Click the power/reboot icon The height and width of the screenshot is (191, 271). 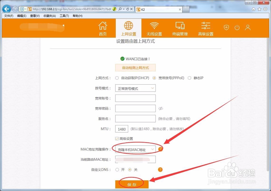click(x=237, y=27)
